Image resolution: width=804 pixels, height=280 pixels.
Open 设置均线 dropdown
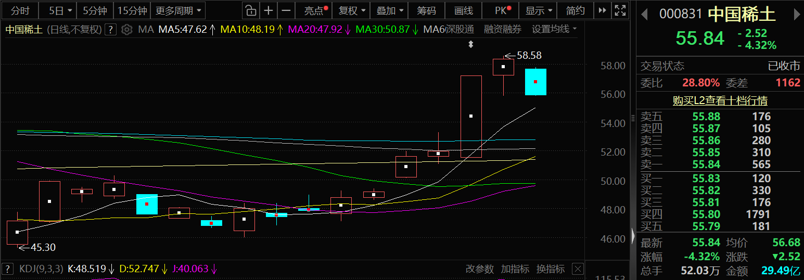point(554,29)
